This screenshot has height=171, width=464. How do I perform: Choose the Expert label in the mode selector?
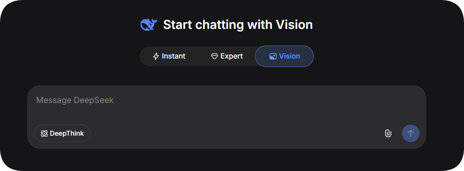point(232,56)
